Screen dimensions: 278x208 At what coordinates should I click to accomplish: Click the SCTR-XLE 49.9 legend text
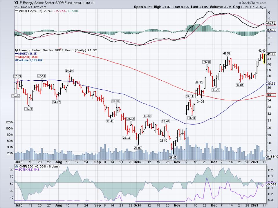click(x=29, y=169)
